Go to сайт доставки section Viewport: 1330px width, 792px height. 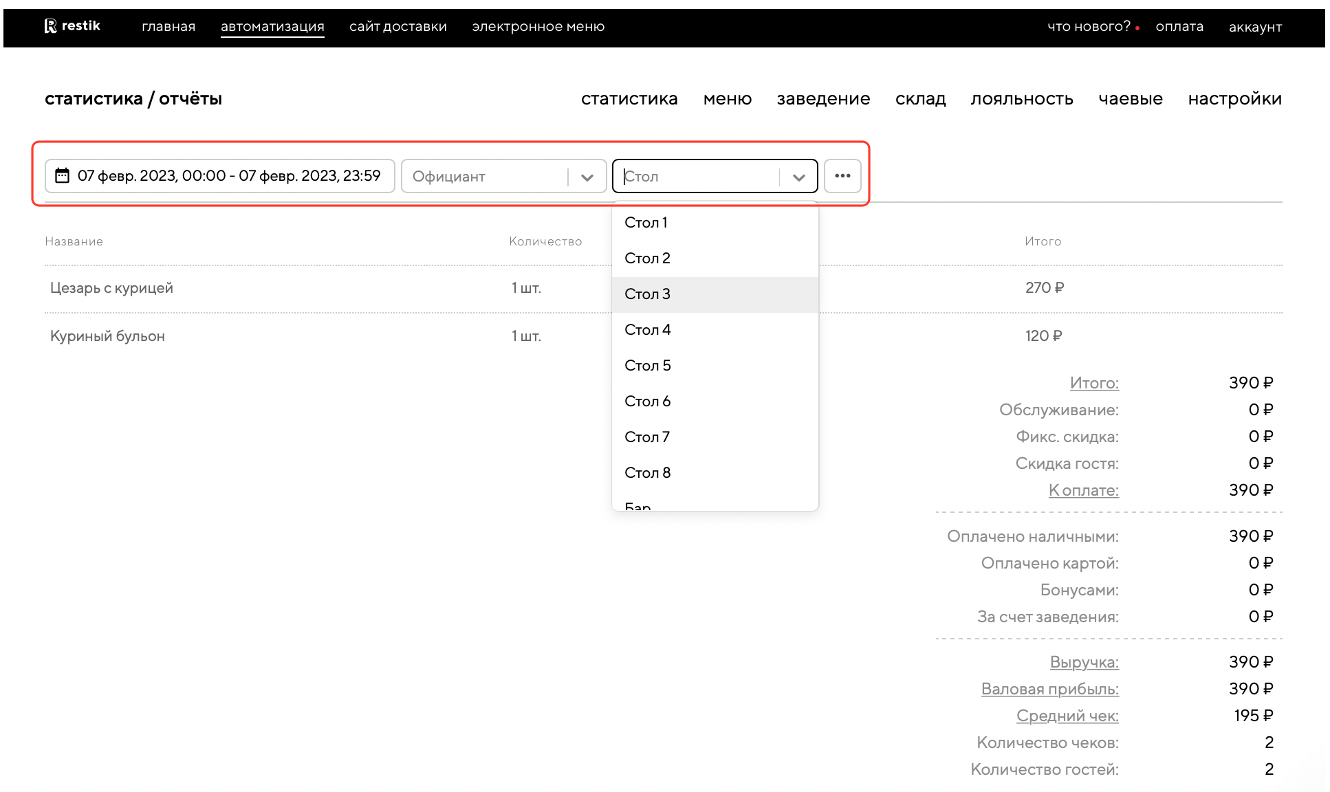pyautogui.click(x=397, y=27)
